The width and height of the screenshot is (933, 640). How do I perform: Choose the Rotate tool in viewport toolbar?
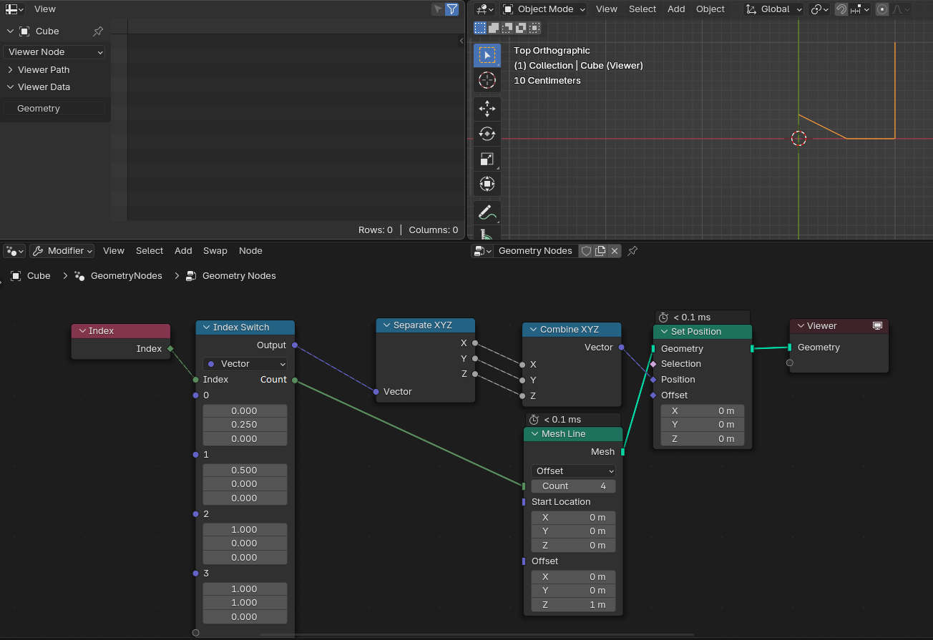[x=487, y=134]
